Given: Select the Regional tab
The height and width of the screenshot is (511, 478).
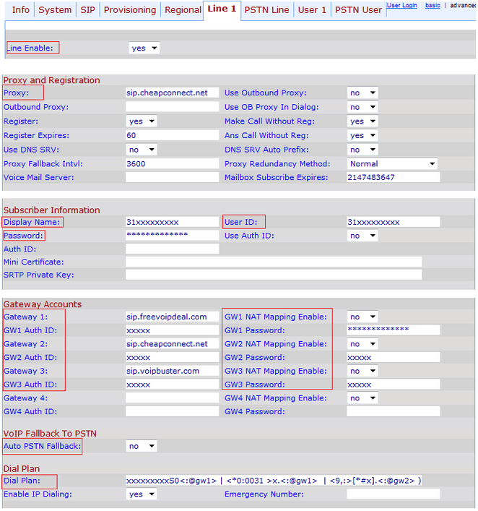Looking at the screenshot, I should (x=183, y=10).
